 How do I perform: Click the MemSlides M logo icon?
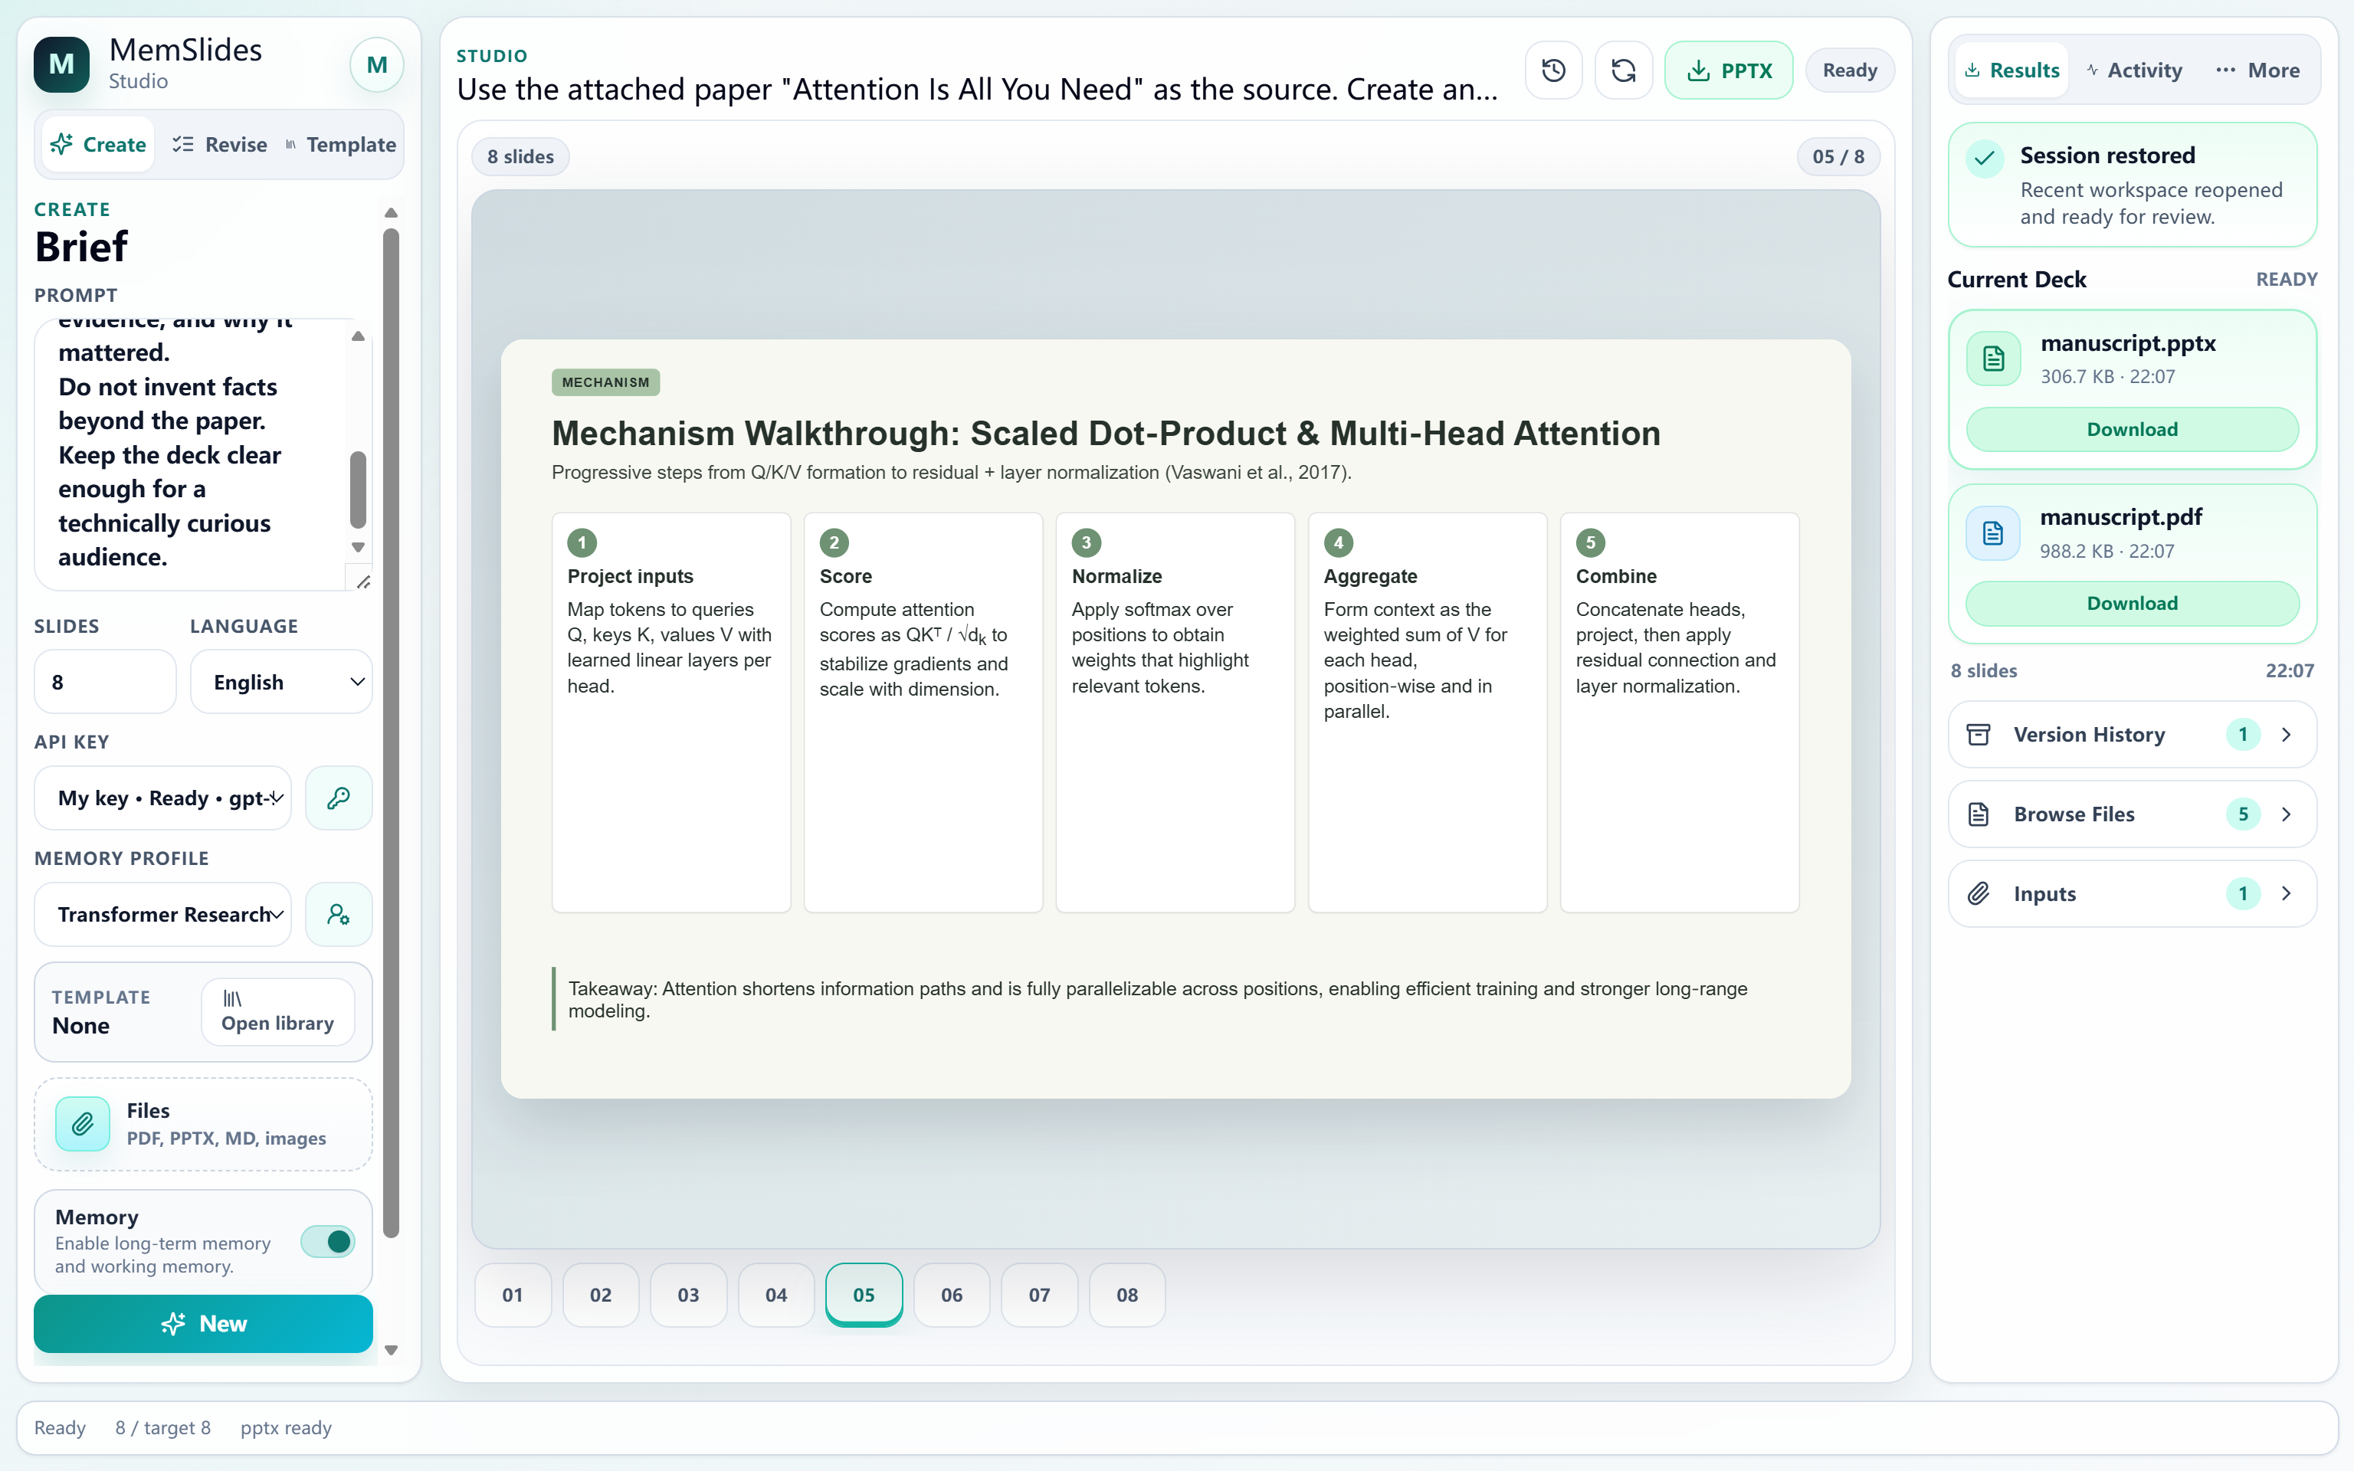61,65
